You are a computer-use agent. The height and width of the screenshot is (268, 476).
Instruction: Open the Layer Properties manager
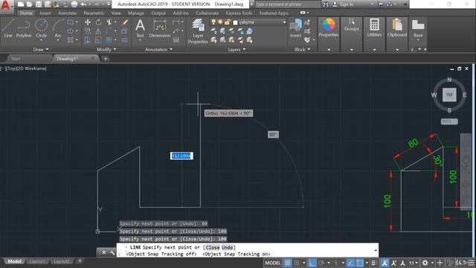click(198, 31)
